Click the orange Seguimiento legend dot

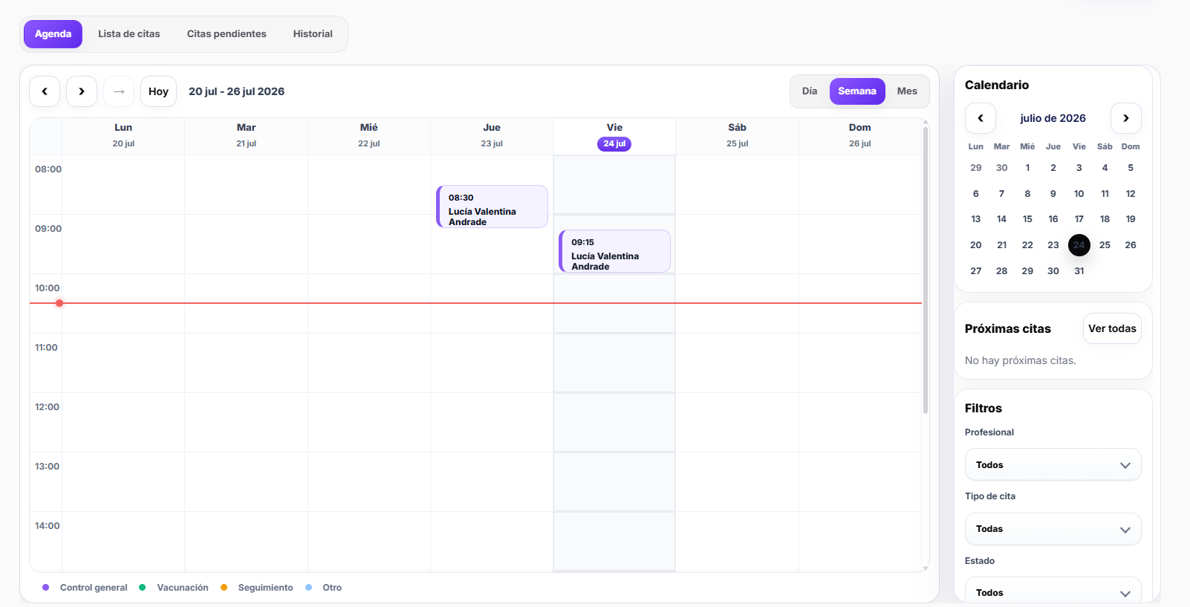(x=224, y=588)
